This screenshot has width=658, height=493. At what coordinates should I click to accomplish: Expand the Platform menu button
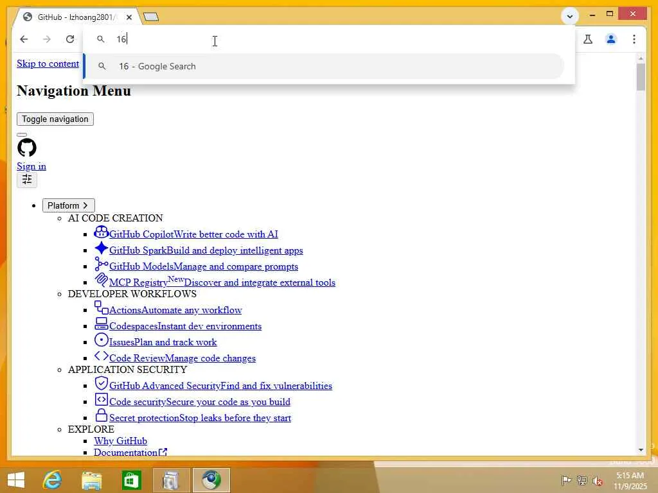68,205
